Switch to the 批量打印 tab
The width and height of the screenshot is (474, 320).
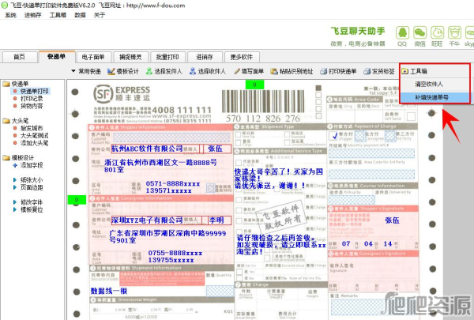click(x=167, y=57)
